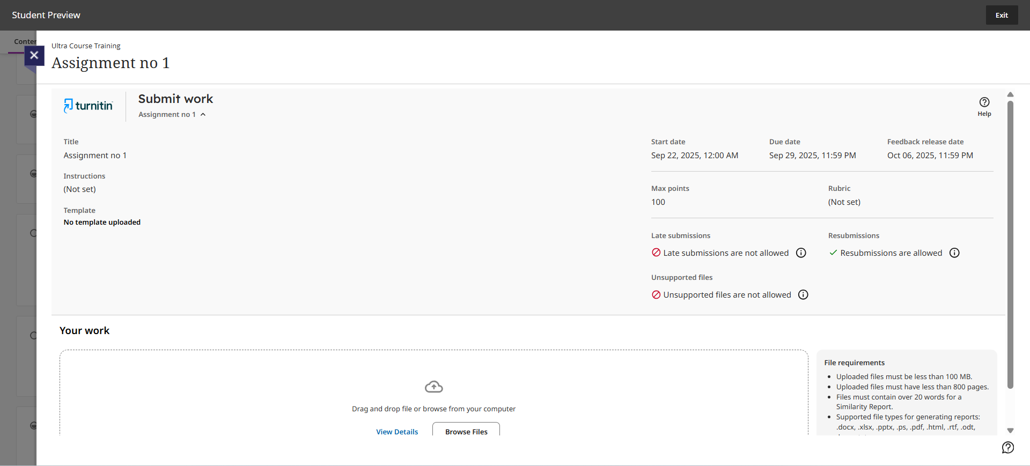Viewport: 1030px width, 466px height.
Task: Click the Browse Files button
Action: coord(466,431)
